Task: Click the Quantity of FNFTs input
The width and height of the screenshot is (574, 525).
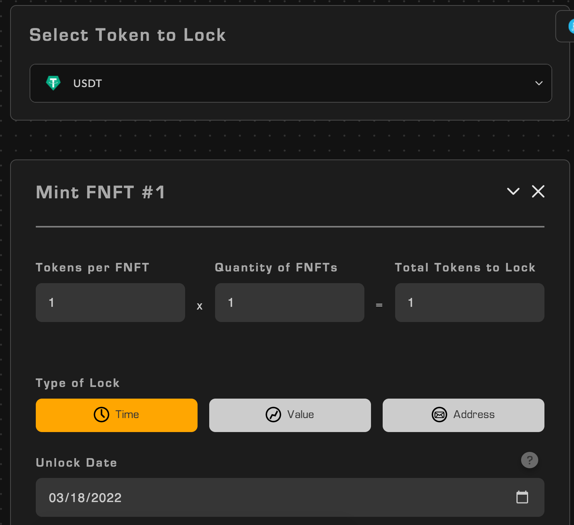Action: point(289,303)
